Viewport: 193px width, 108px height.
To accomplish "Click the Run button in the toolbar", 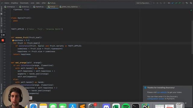I will [x=154, y=3].
